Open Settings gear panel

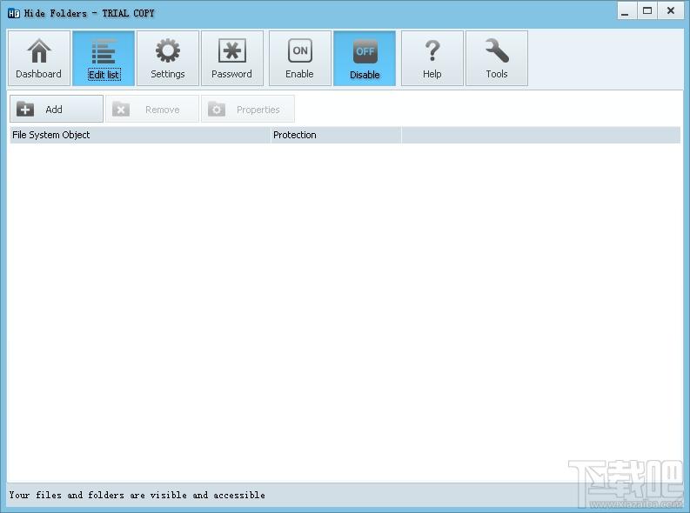(x=168, y=58)
